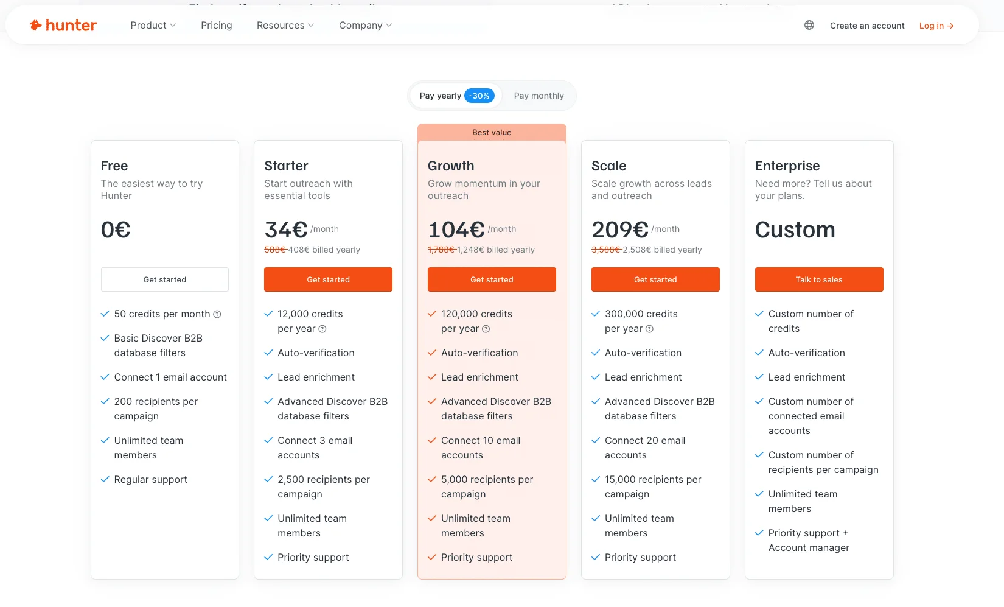The image size is (1004, 607).
Task: Expand the Product dropdown menu
Action: tap(153, 25)
